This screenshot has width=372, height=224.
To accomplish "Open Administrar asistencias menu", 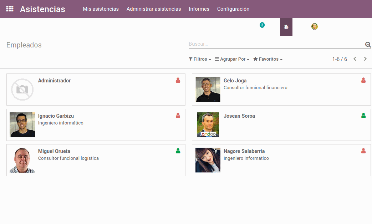I will (x=154, y=9).
